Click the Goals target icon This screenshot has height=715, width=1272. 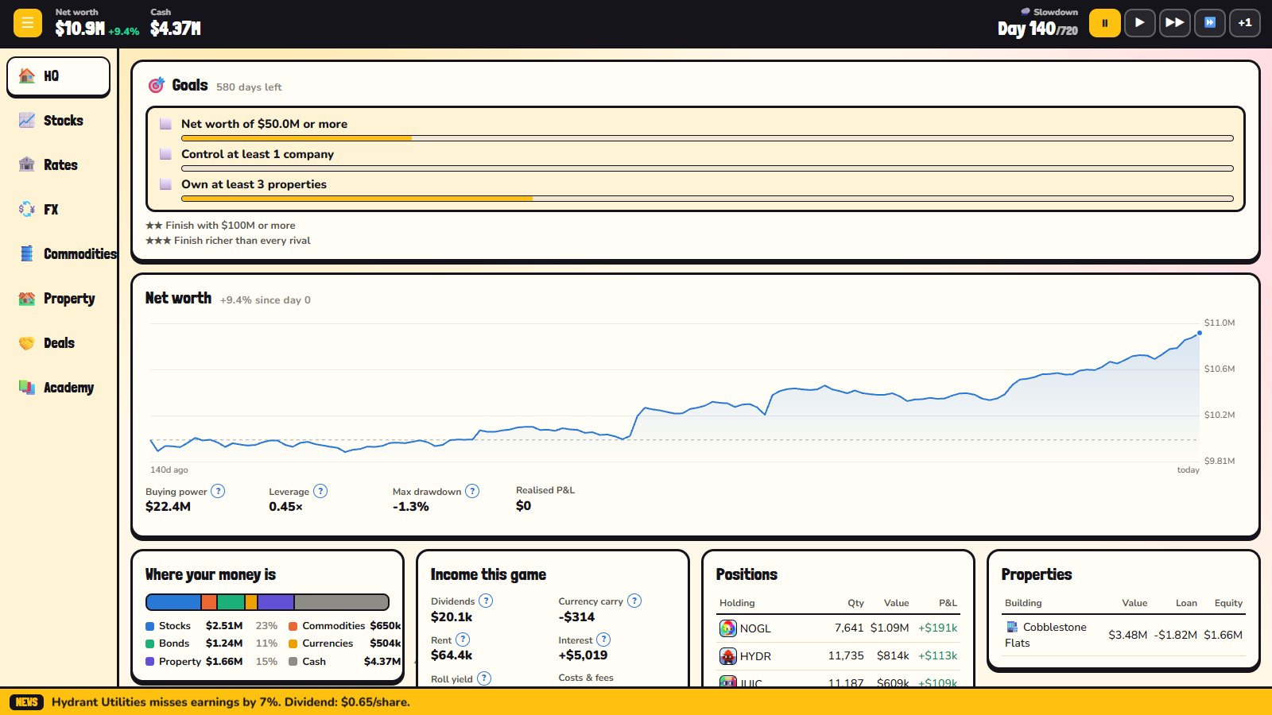tap(157, 85)
